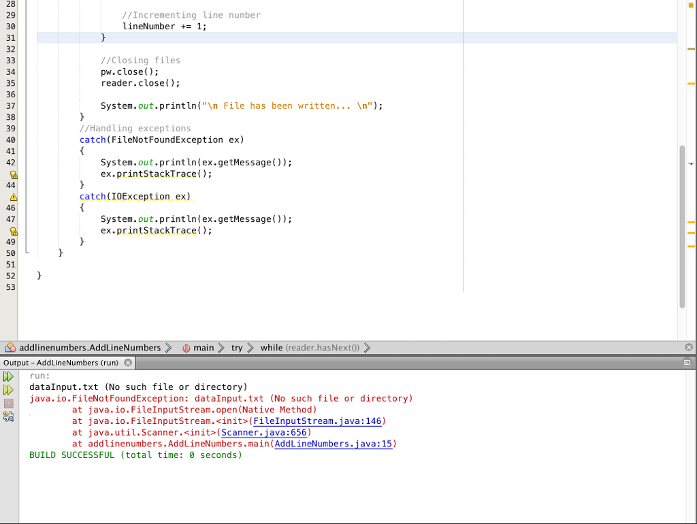Click the addlinenumbers.AddLineNumbers class icon in breadcrumb
Viewport: 697px width, 524px height.
tap(11, 348)
